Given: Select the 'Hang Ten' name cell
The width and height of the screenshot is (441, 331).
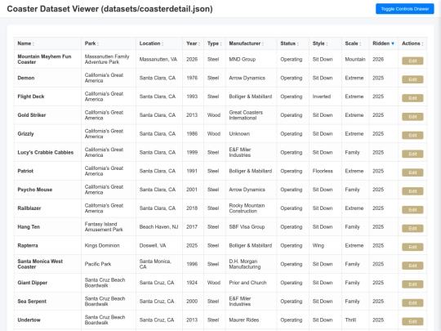Looking at the screenshot, I should 47,226.
